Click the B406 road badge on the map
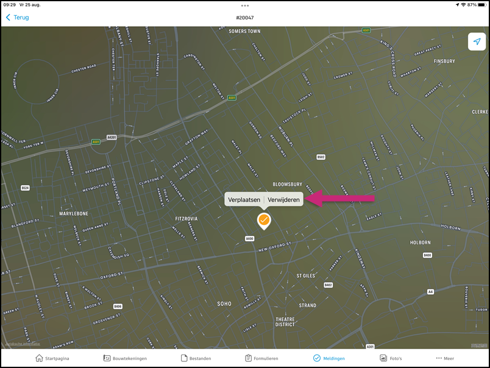 tap(118, 306)
